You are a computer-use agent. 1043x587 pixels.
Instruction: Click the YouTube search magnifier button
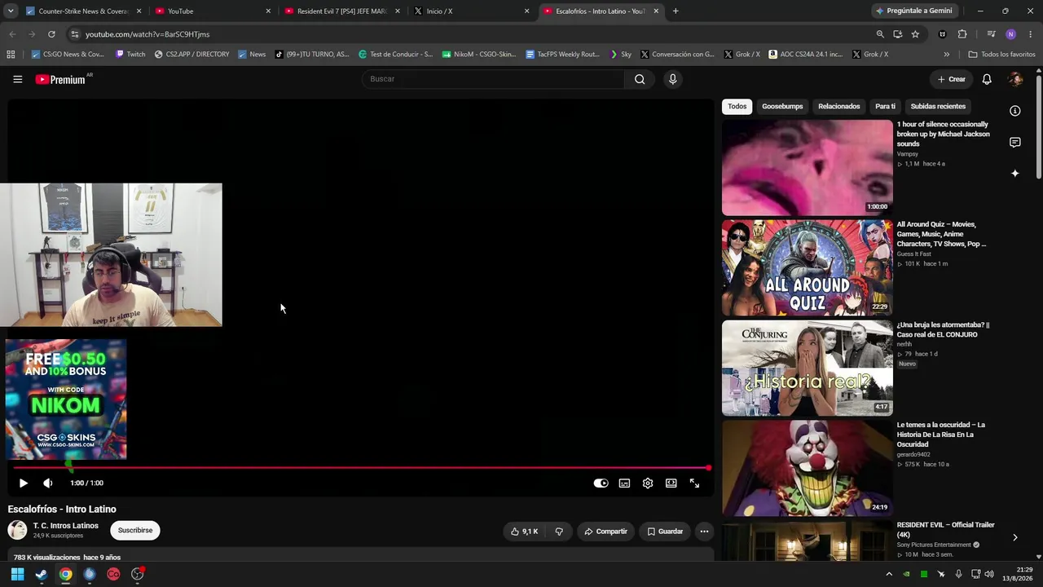640,79
